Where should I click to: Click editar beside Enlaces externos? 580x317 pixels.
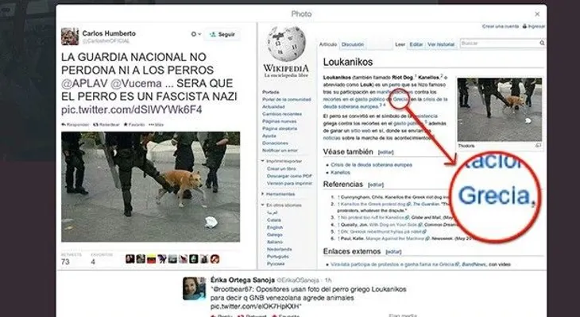click(393, 252)
